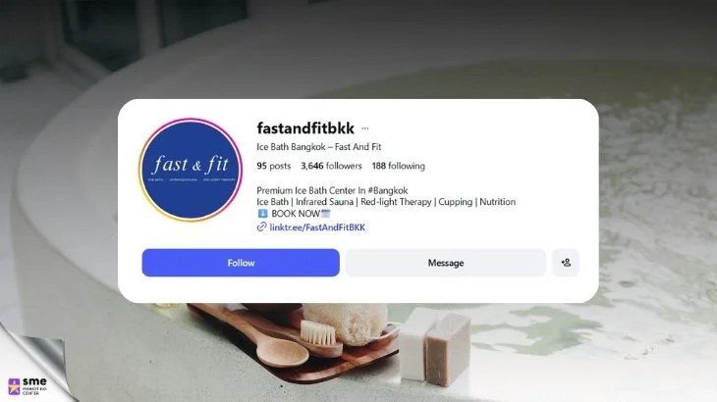Click the Ice Bath Bangkok – Fast And Fit name

tap(318, 147)
